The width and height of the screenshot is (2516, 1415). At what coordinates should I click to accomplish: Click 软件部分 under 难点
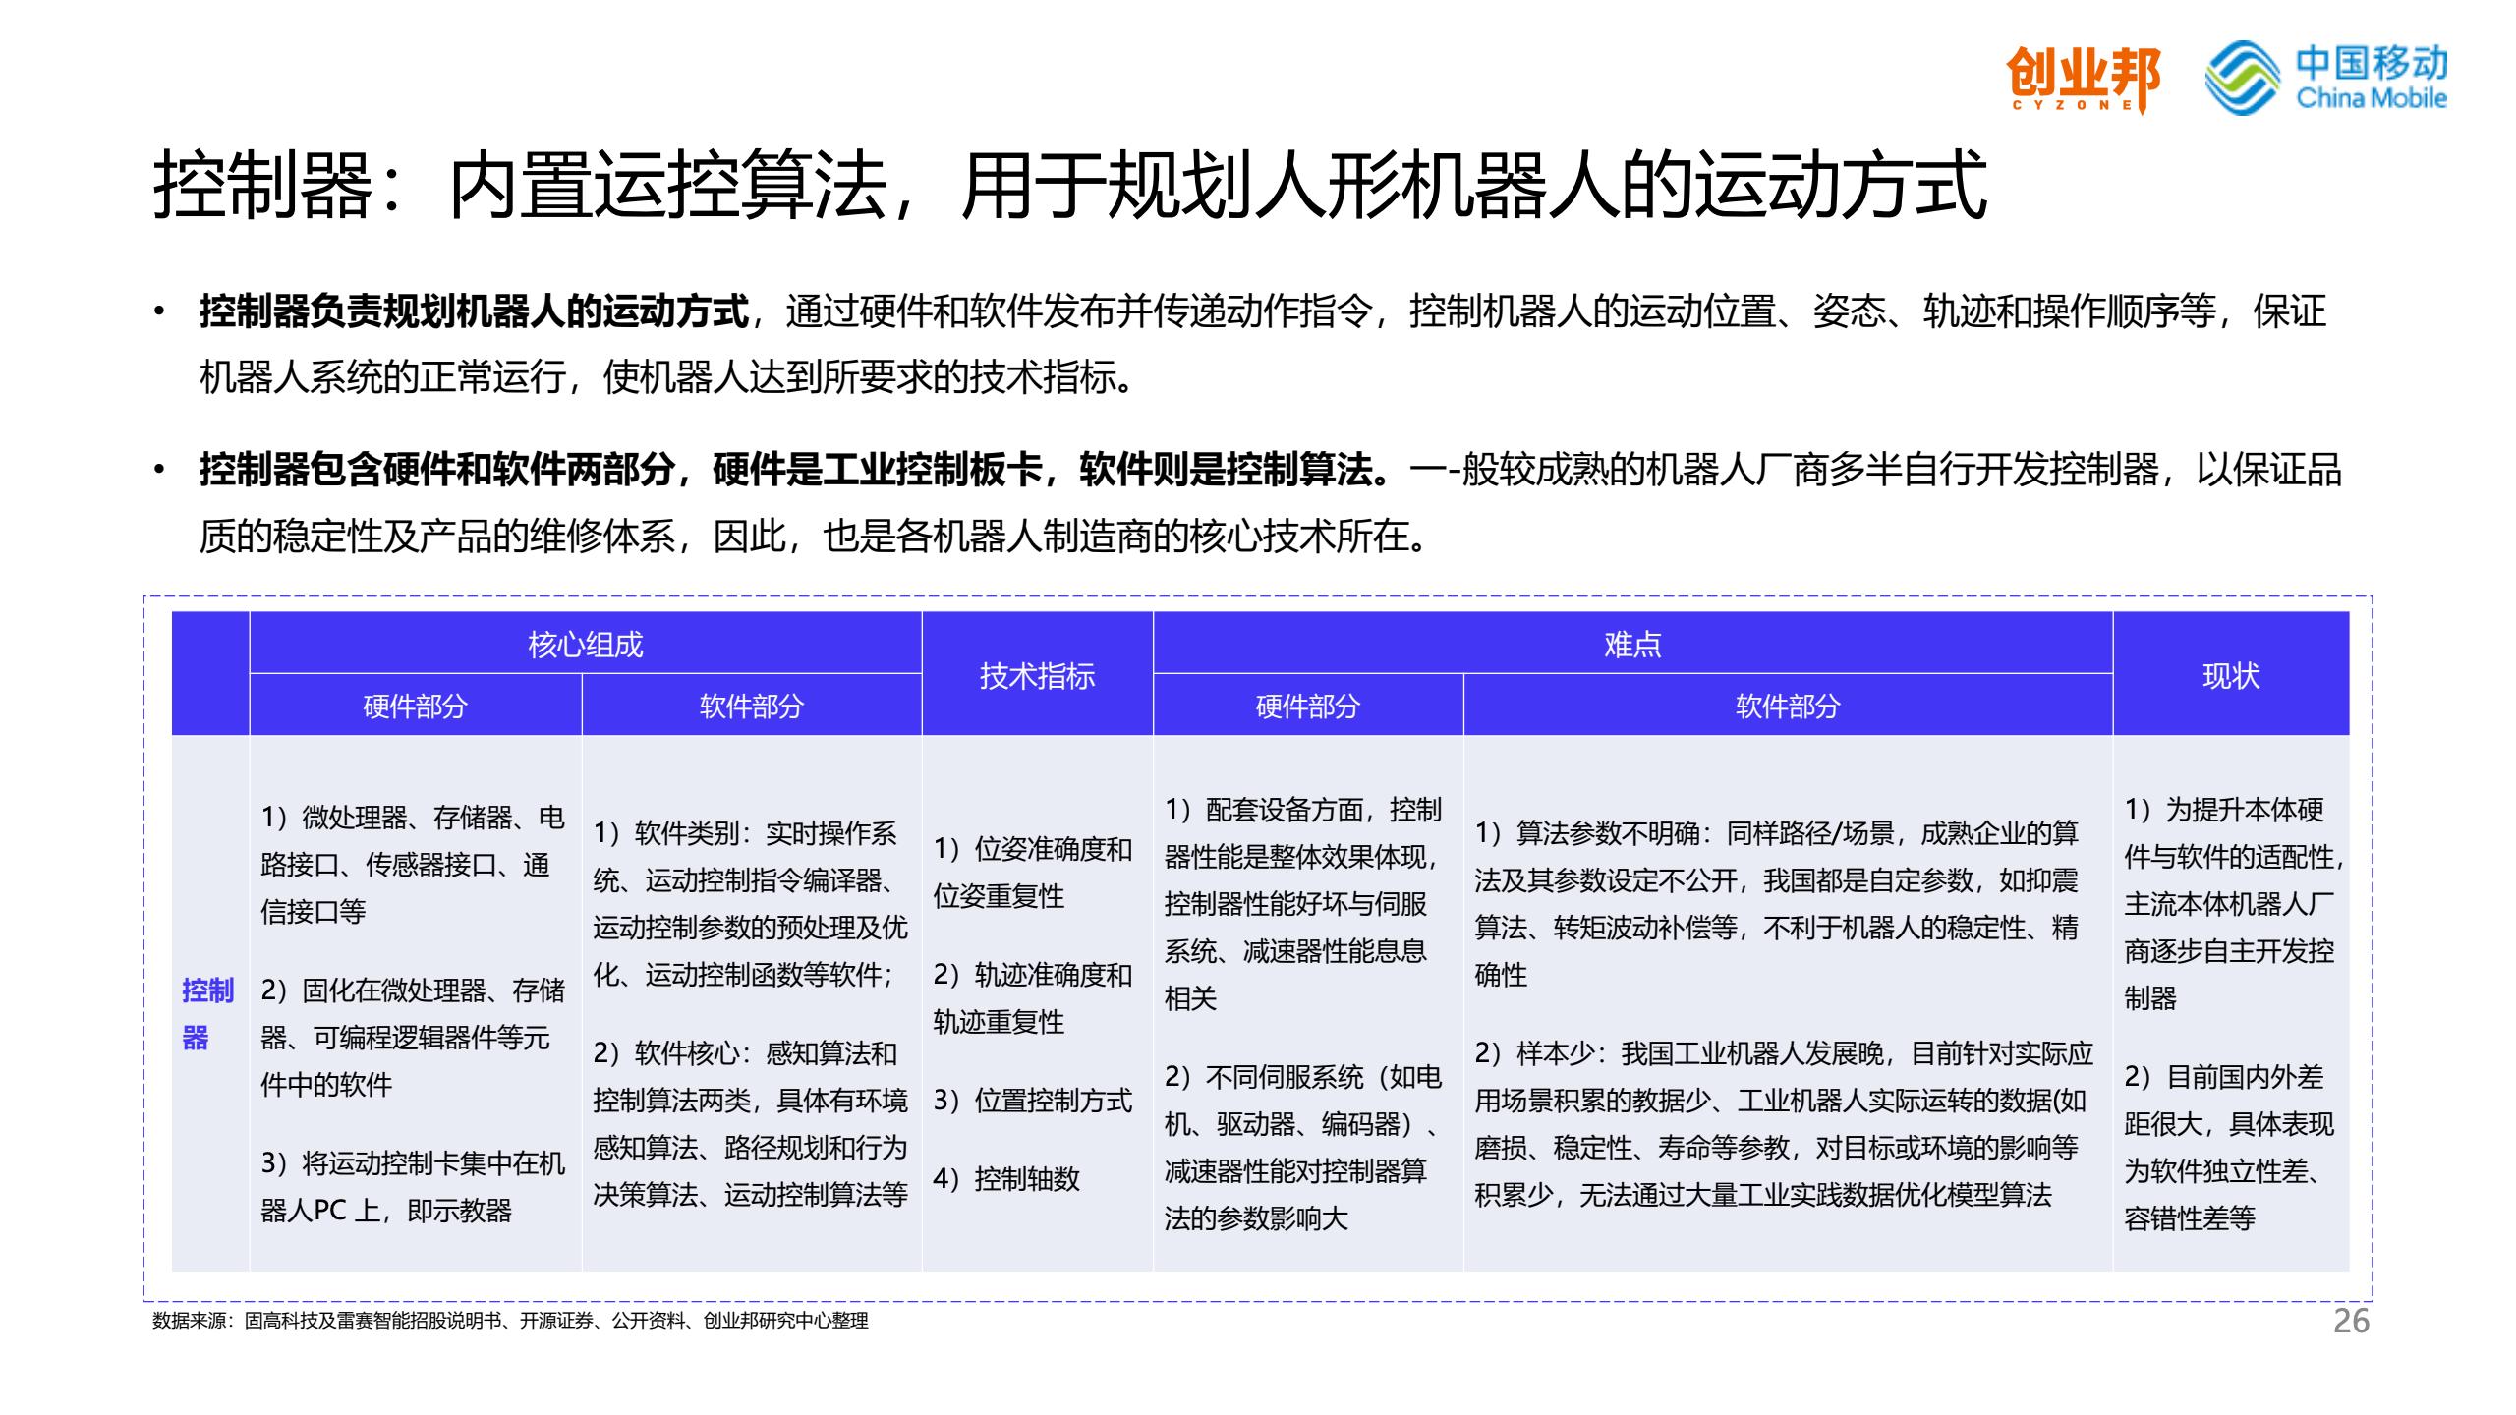point(1787,706)
